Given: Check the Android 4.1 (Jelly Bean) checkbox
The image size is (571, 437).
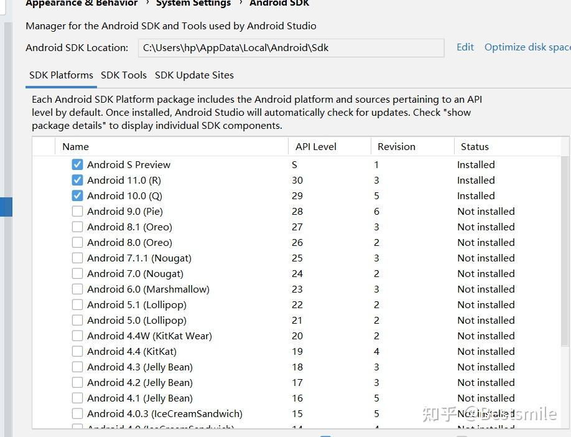Looking at the screenshot, I should [77, 398].
